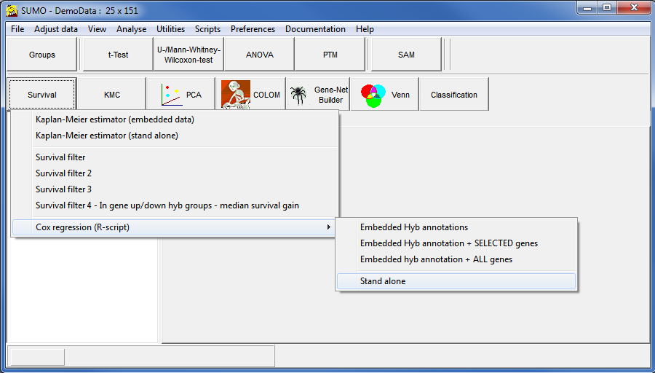655x373 pixels.
Task: Choose Survival filter 4 median survival gain
Action: pos(174,205)
